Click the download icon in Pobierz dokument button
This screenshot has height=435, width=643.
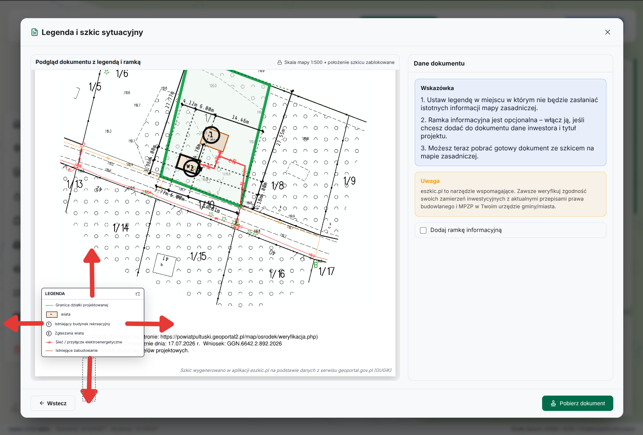553,403
